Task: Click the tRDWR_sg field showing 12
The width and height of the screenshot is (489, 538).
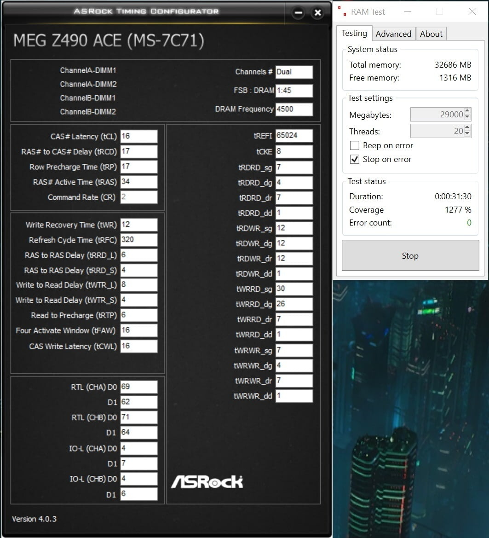Action: click(x=294, y=228)
